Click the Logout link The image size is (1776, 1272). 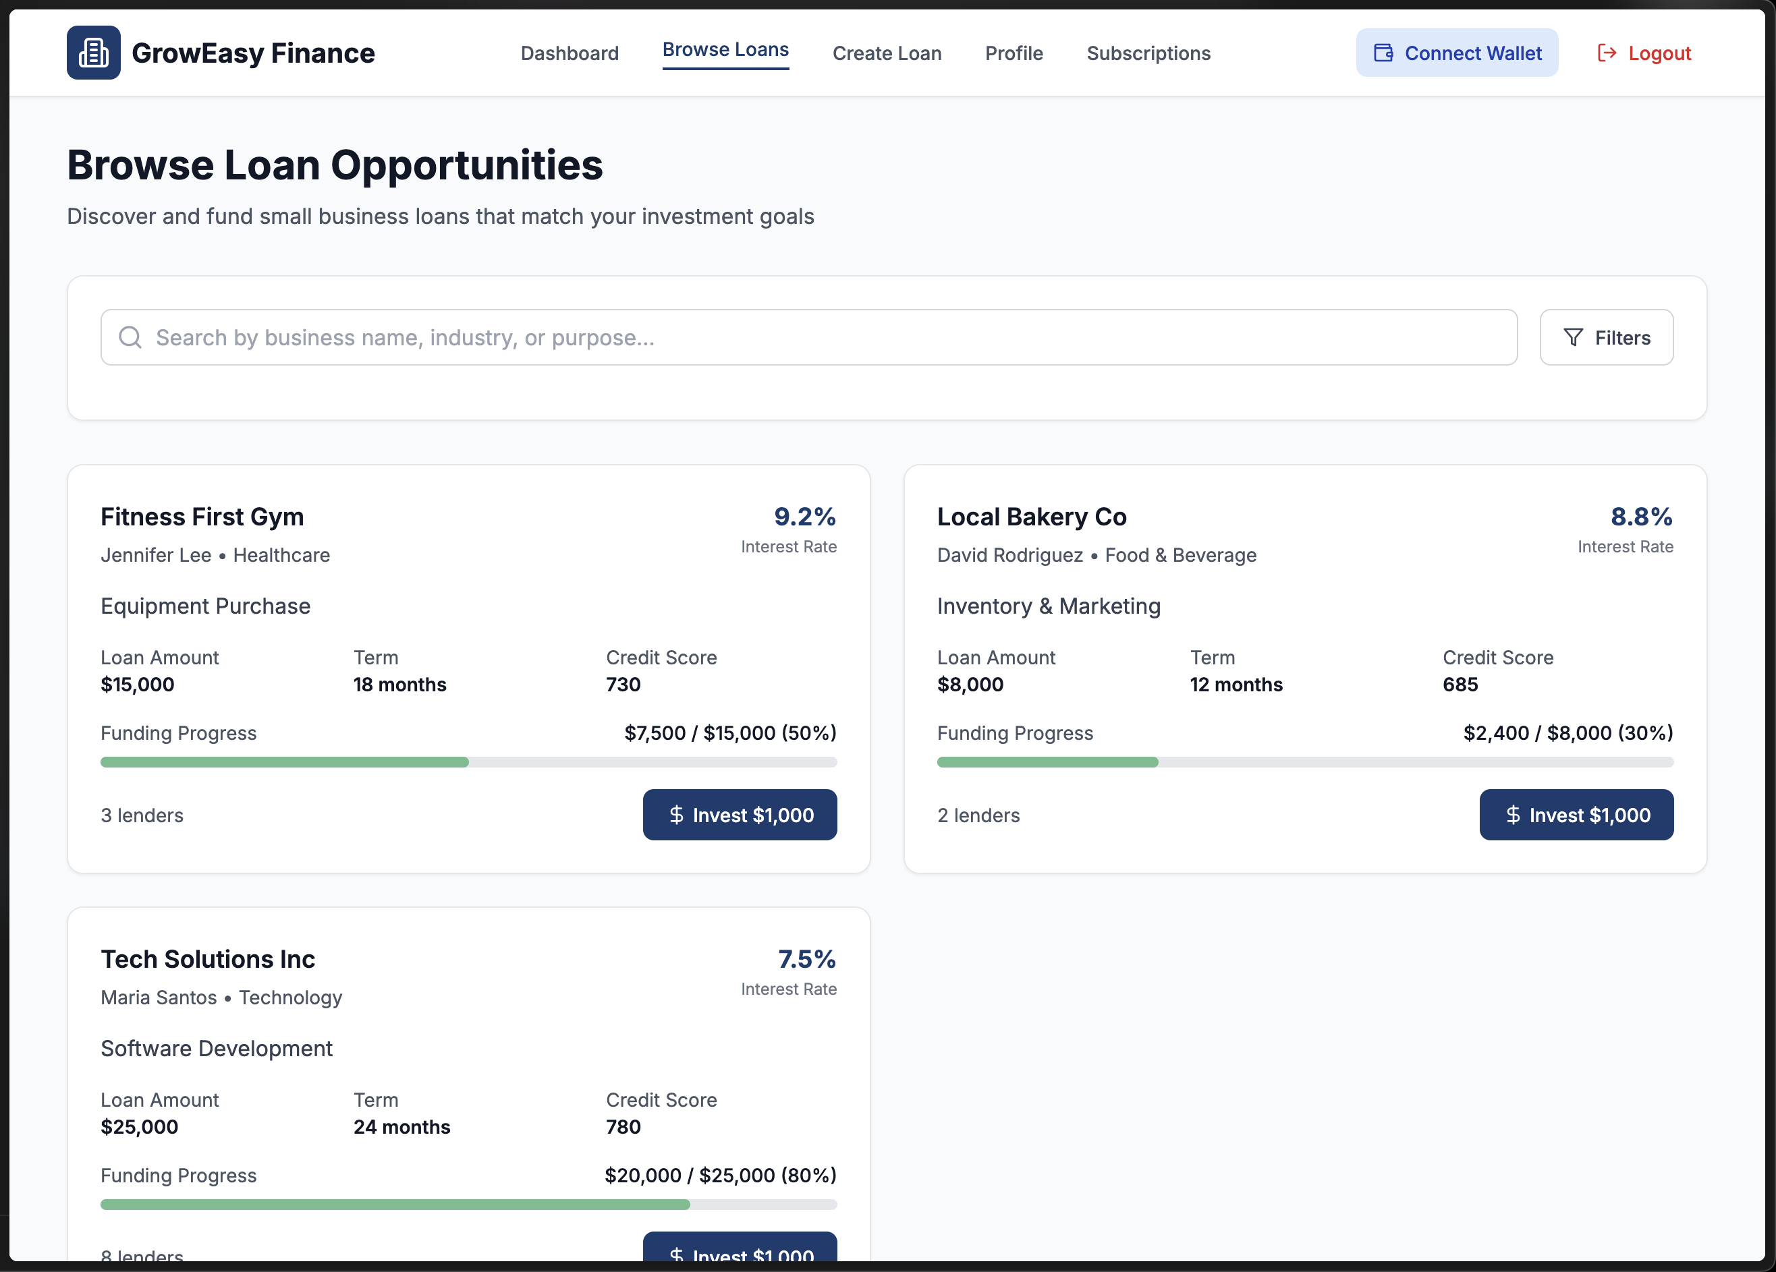[1659, 53]
